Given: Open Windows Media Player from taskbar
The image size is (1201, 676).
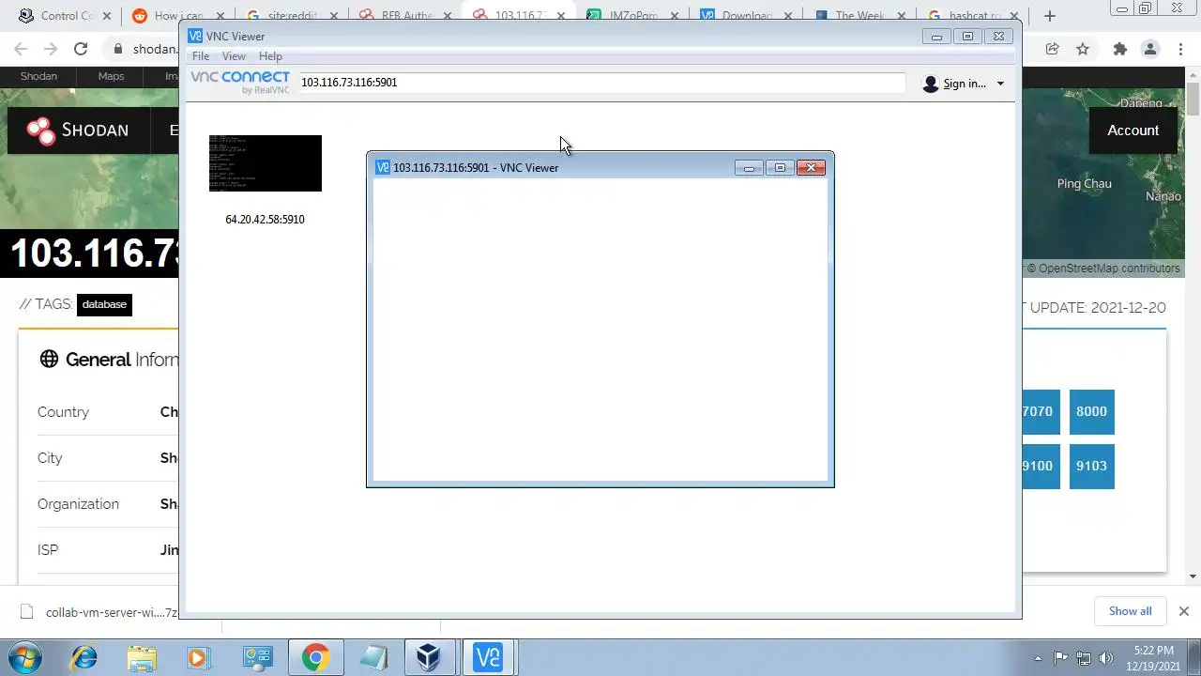Looking at the screenshot, I should [x=199, y=657].
